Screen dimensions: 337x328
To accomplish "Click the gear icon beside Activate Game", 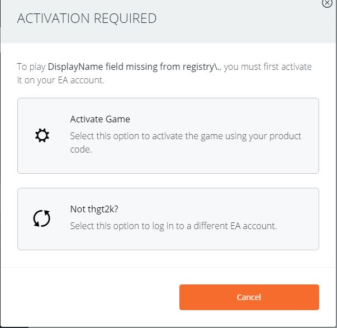I will tap(42, 136).
